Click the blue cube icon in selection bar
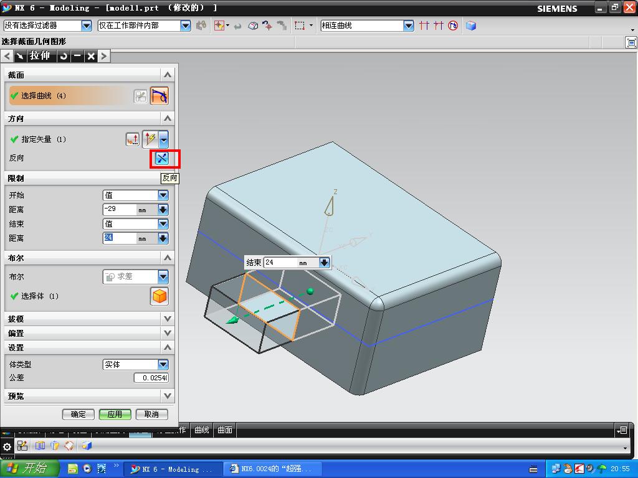Image resolution: width=638 pixels, height=478 pixels. [x=471, y=26]
